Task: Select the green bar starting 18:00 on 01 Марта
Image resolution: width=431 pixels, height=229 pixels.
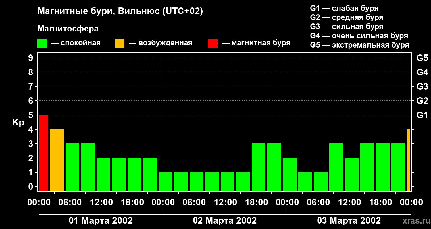Action: click(134, 174)
